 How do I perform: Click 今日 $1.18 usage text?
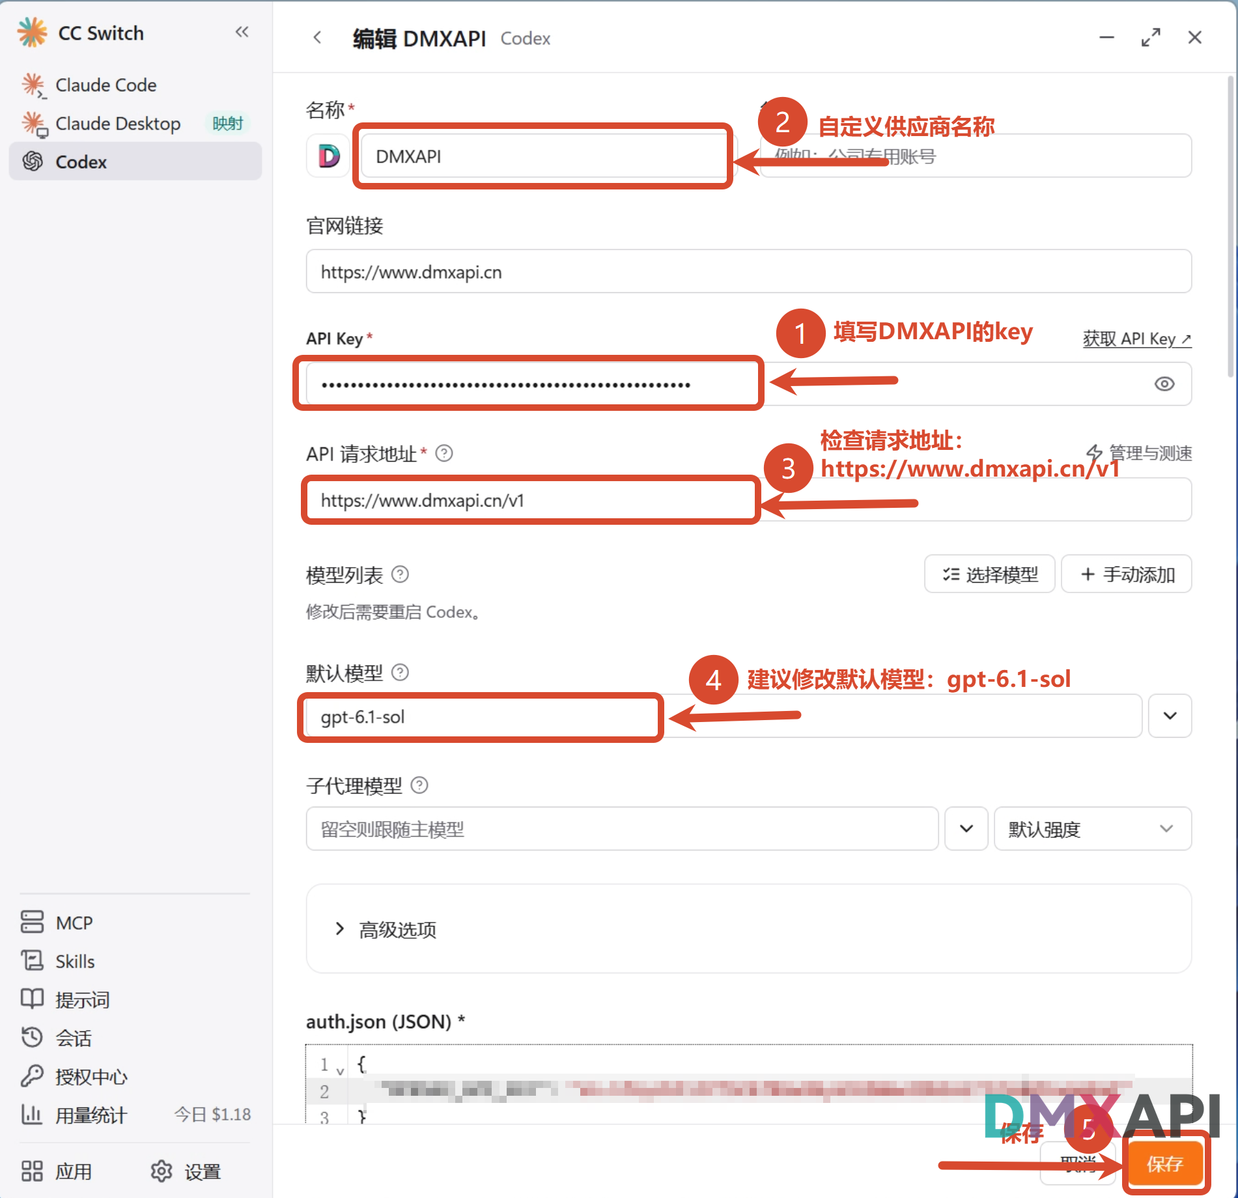pyautogui.click(x=212, y=1115)
